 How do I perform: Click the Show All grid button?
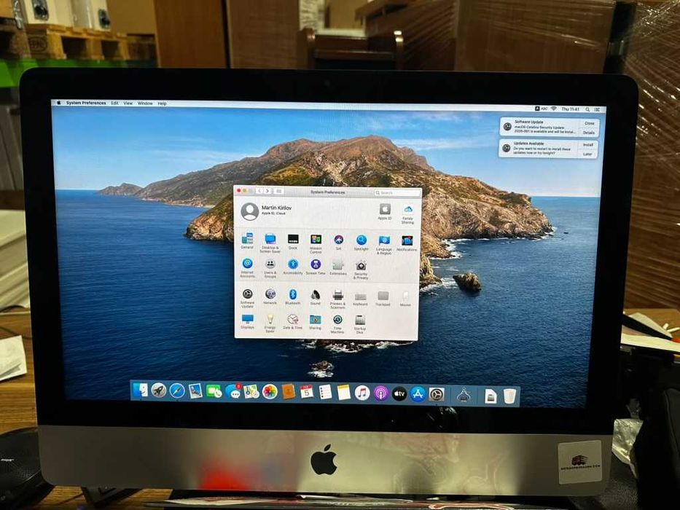pyautogui.click(x=279, y=191)
